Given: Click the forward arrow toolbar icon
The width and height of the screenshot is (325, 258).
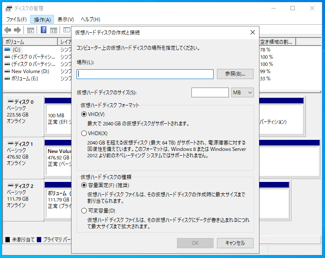Looking at the screenshot, I should 17,30.
